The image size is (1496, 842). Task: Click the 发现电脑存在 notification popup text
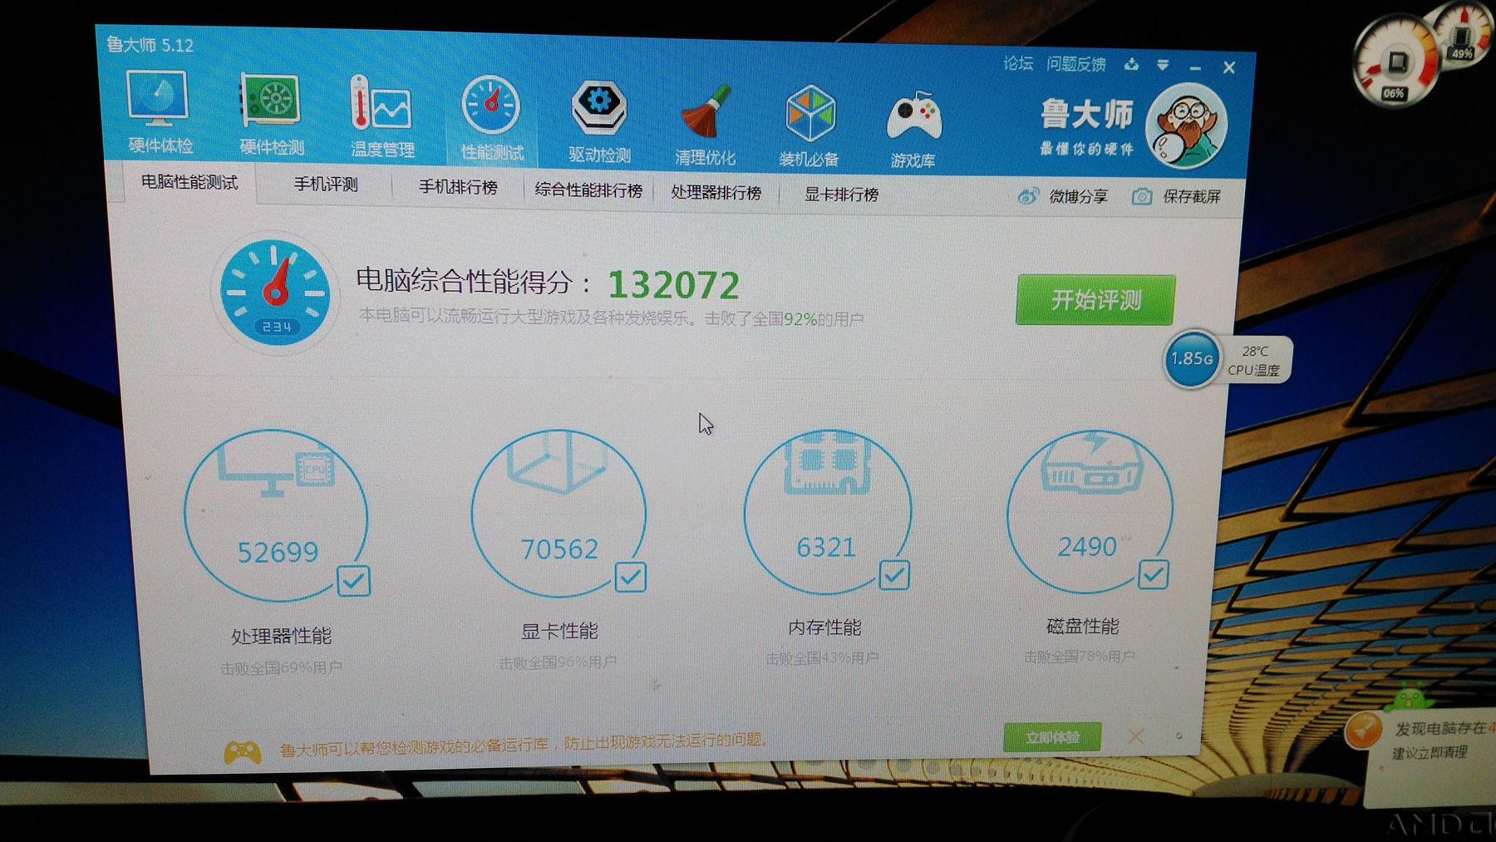click(1444, 729)
